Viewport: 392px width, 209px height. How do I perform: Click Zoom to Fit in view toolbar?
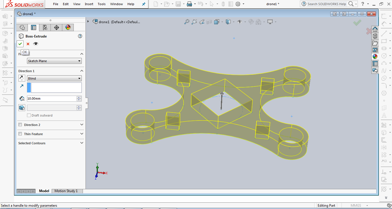(x=187, y=22)
